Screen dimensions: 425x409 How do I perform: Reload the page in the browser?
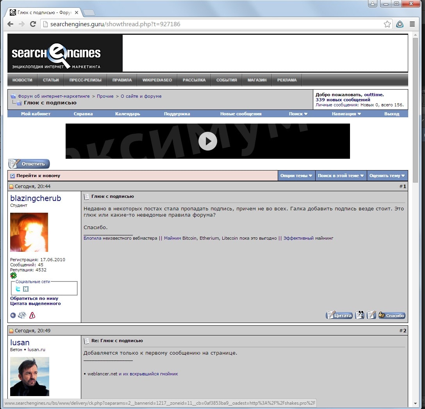point(33,24)
